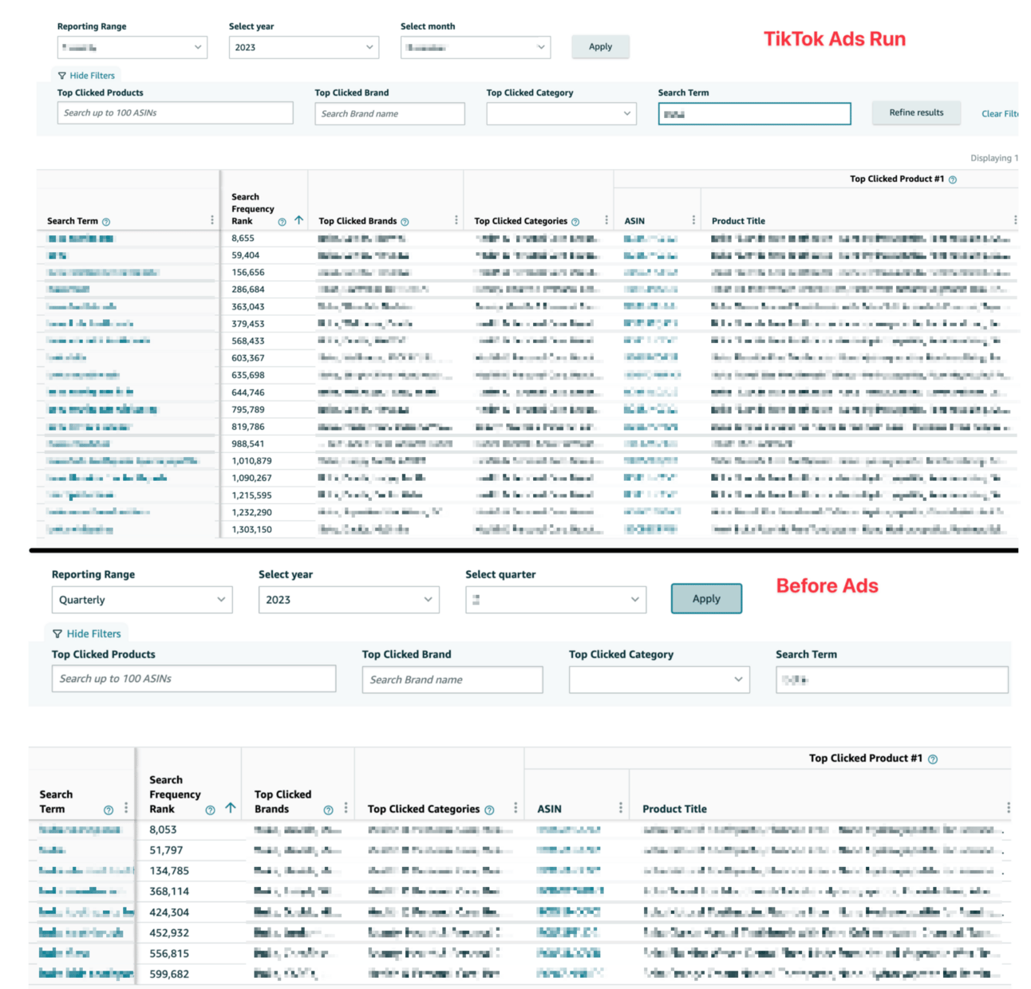Click sort arrow on Search Frequency Rank, bottom table
This screenshot has height=989, width=1031.
click(230, 808)
